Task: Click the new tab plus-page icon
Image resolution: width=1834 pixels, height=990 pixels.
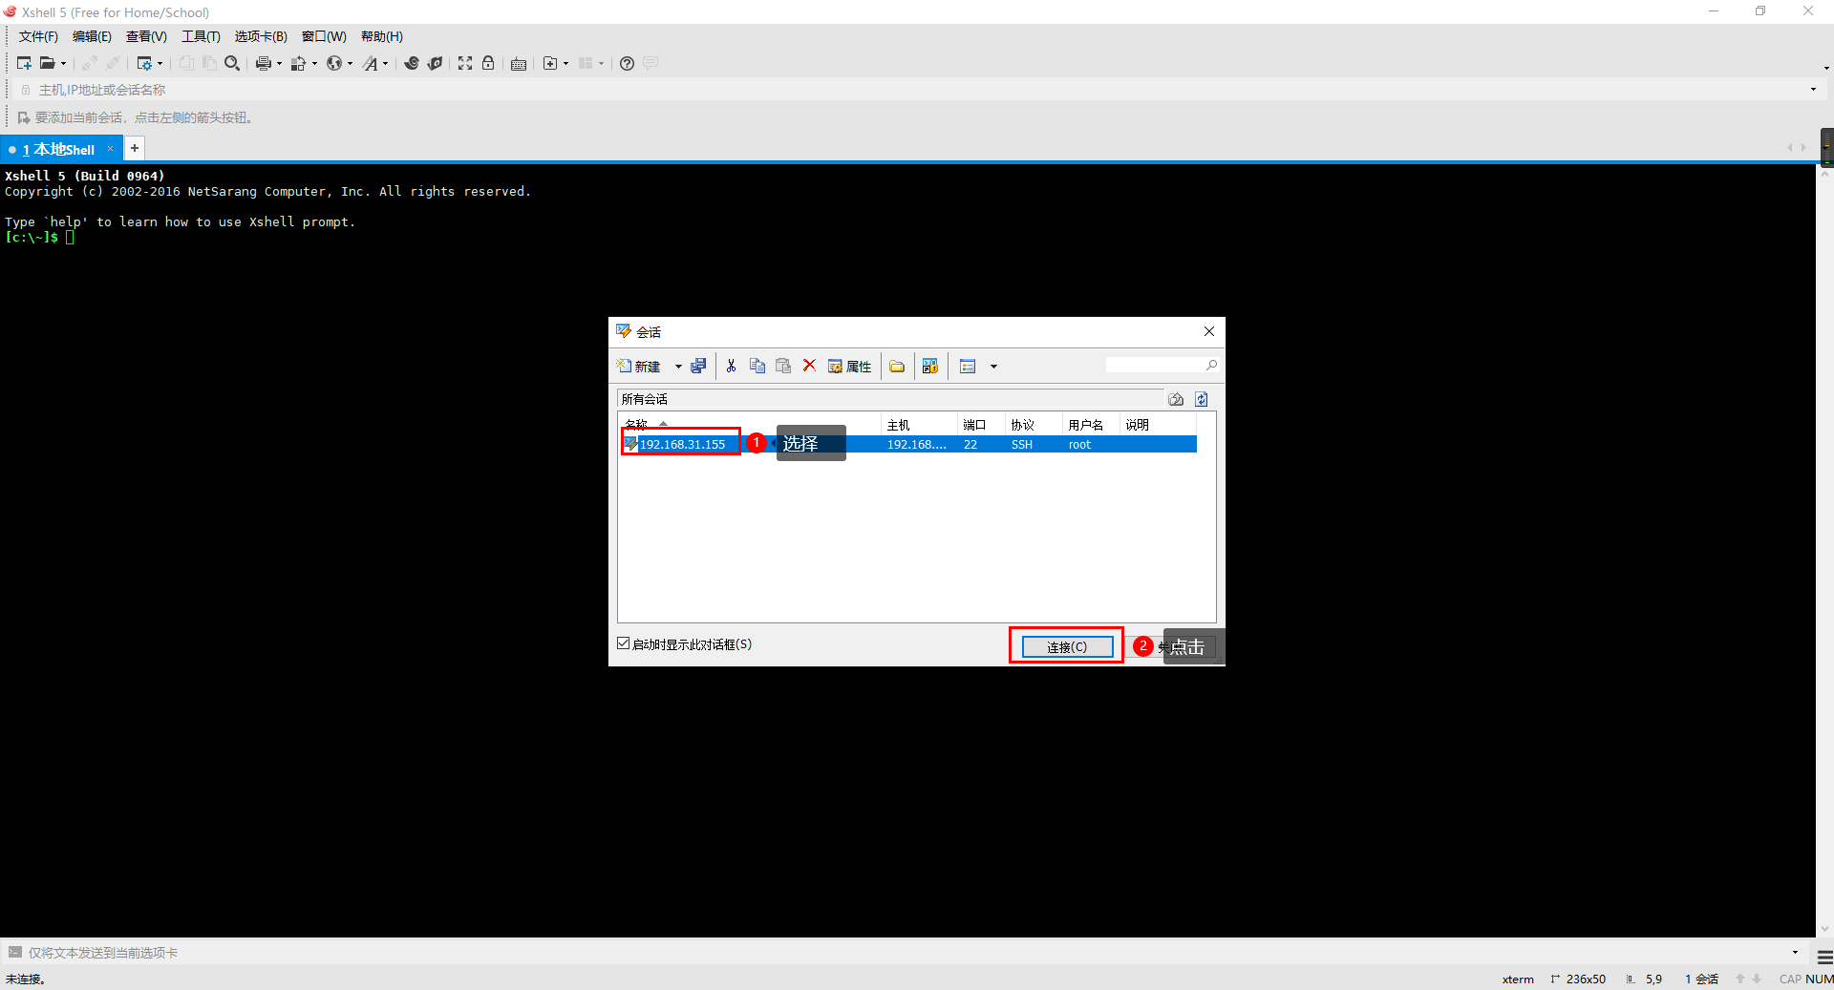Action: tap(549, 63)
